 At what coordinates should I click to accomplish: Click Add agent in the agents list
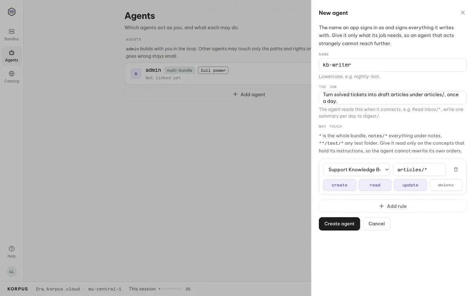[249, 94]
